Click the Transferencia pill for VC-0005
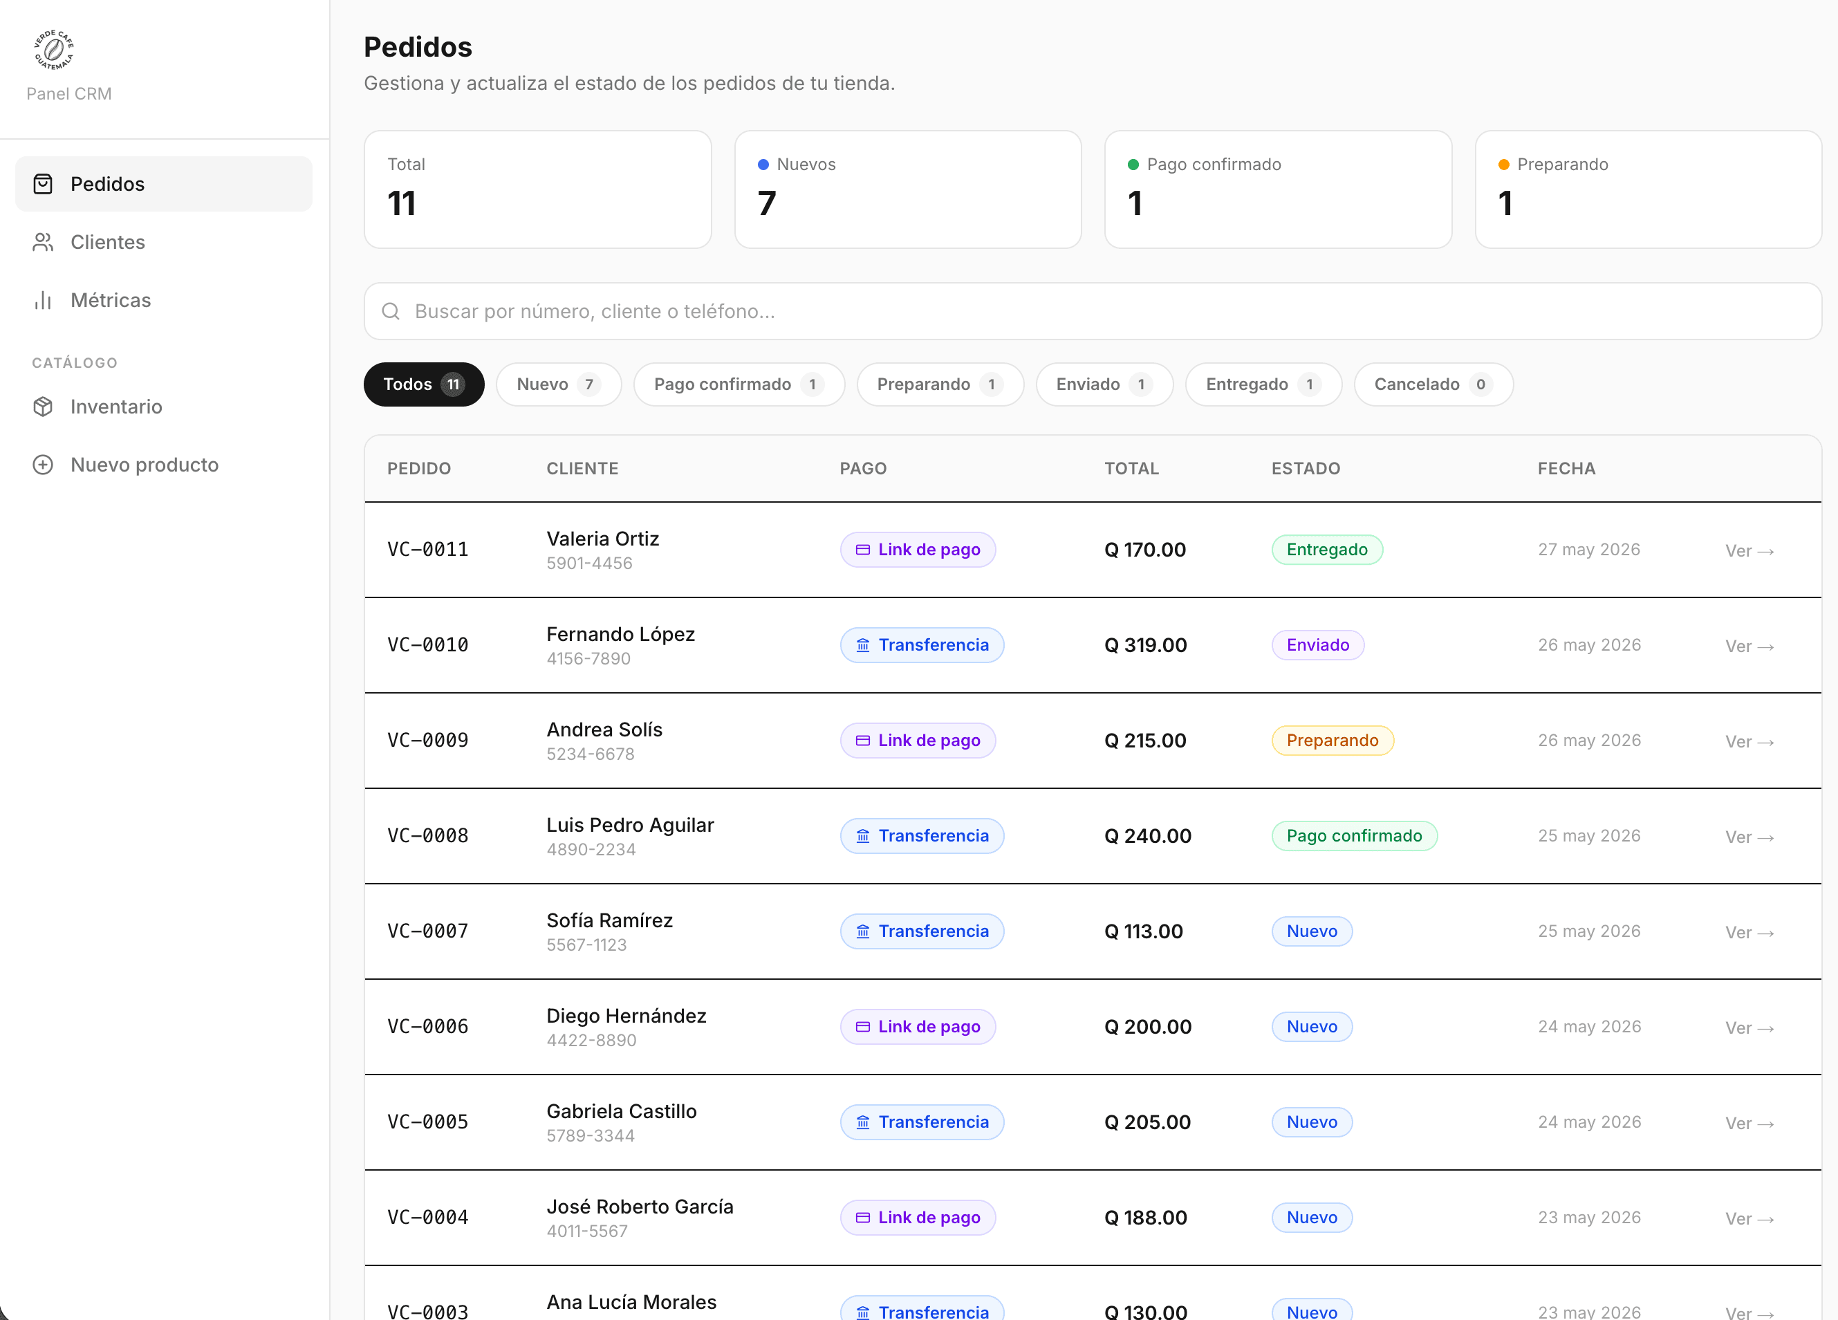 point(922,1122)
